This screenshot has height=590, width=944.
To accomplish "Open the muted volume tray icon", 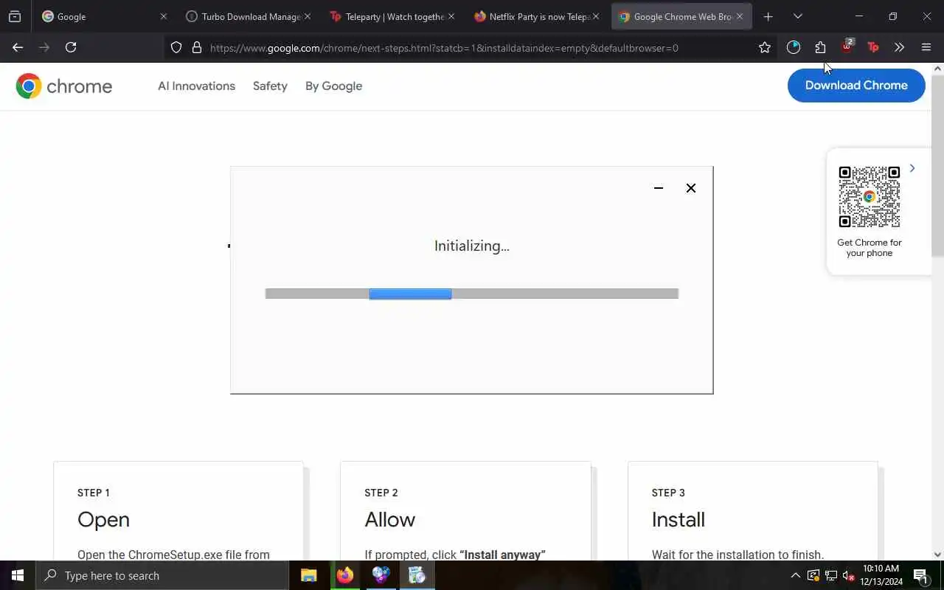I will [x=848, y=575].
